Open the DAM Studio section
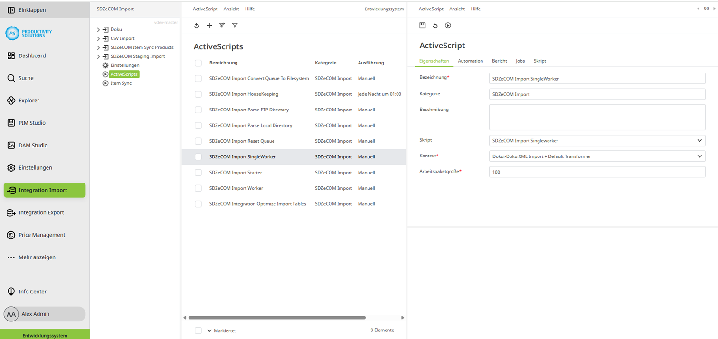The width and height of the screenshot is (718, 339). coord(33,145)
